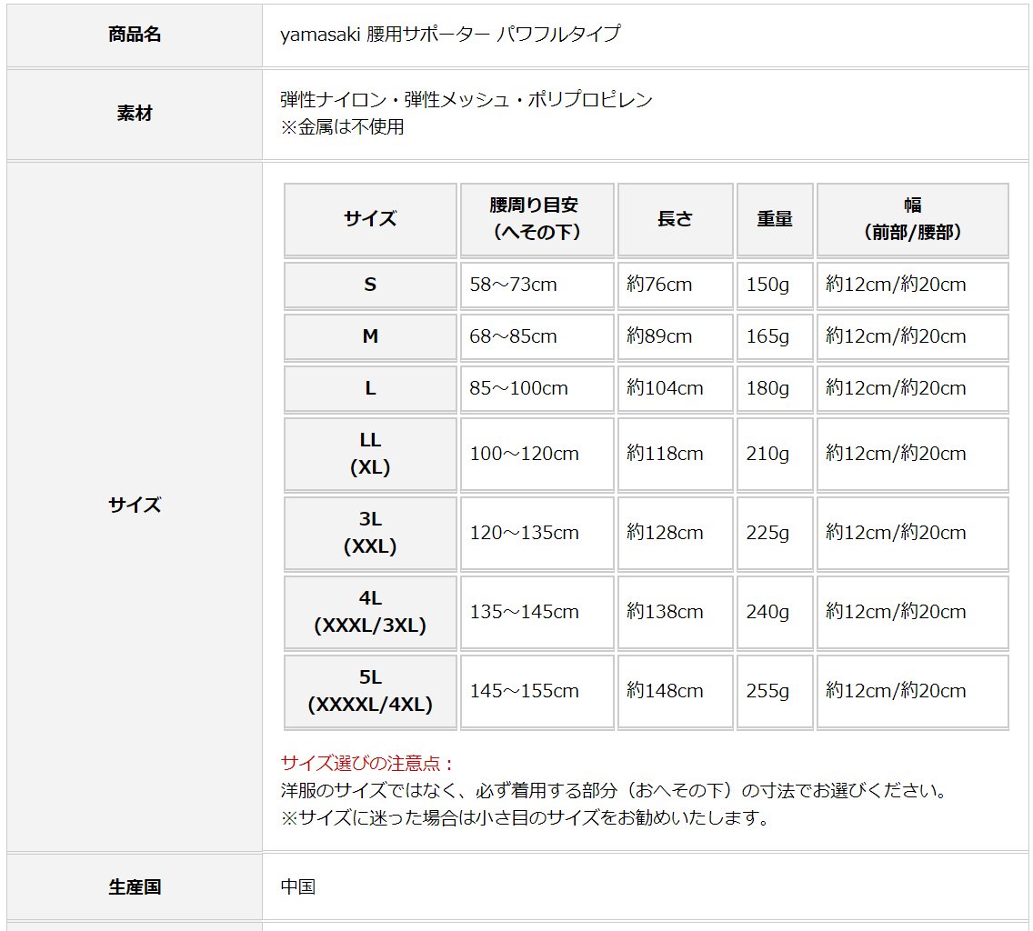Viewport: 1033px width, 931px height.
Task: Click the 腰周り目安 column header
Action: tap(537, 219)
